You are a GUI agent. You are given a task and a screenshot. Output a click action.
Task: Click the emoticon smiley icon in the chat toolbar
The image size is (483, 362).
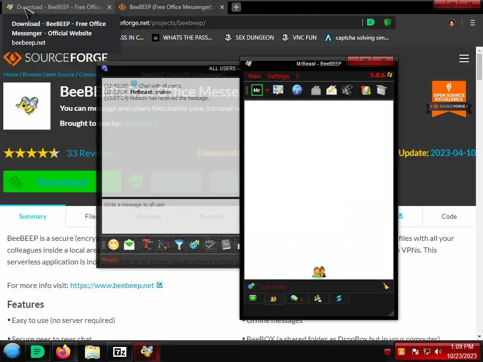pos(113,245)
